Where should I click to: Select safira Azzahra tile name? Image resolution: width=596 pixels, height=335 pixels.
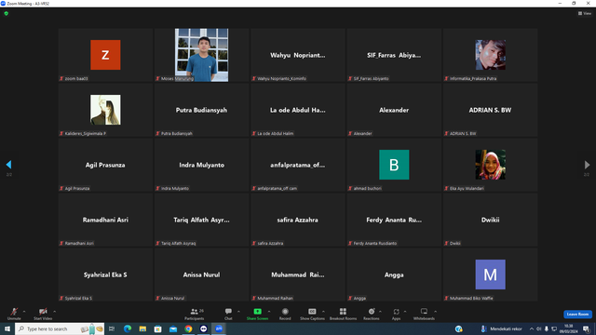coord(298,220)
